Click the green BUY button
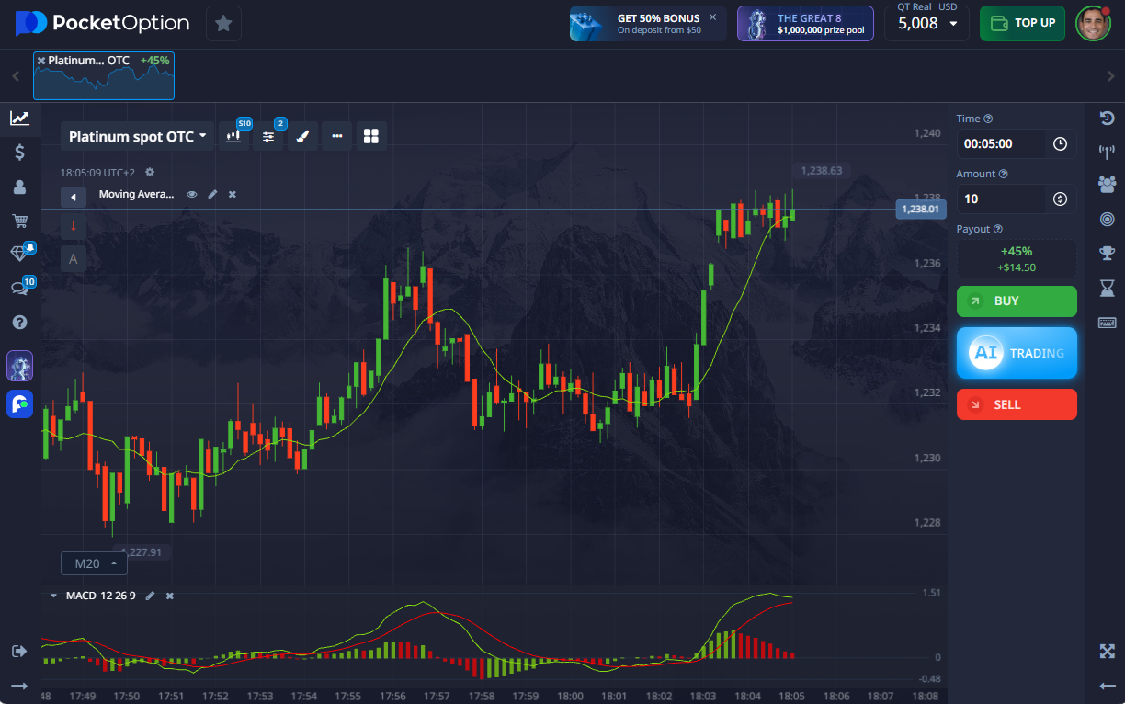This screenshot has width=1125, height=704. coord(1016,301)
